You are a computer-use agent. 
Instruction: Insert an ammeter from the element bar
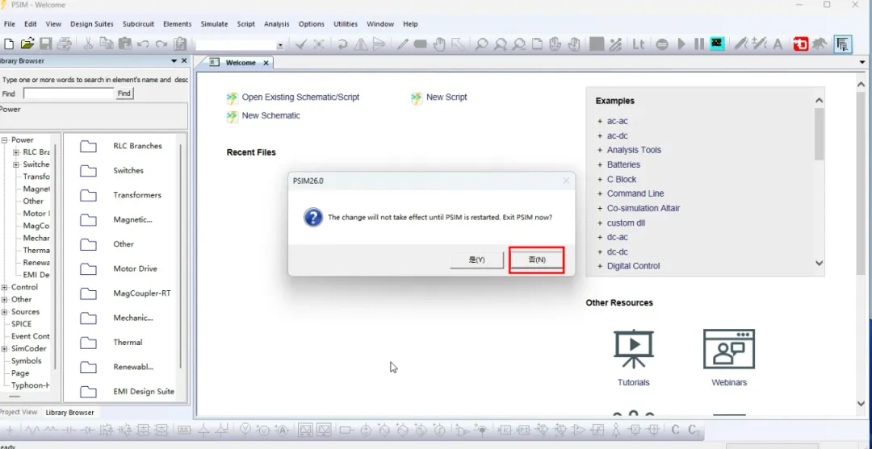tap(283, 430)
